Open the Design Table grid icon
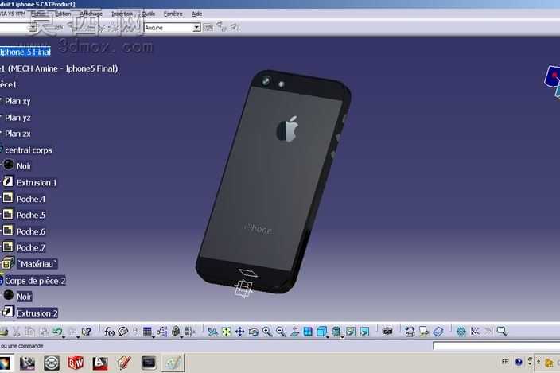 (x=147, y=332)
